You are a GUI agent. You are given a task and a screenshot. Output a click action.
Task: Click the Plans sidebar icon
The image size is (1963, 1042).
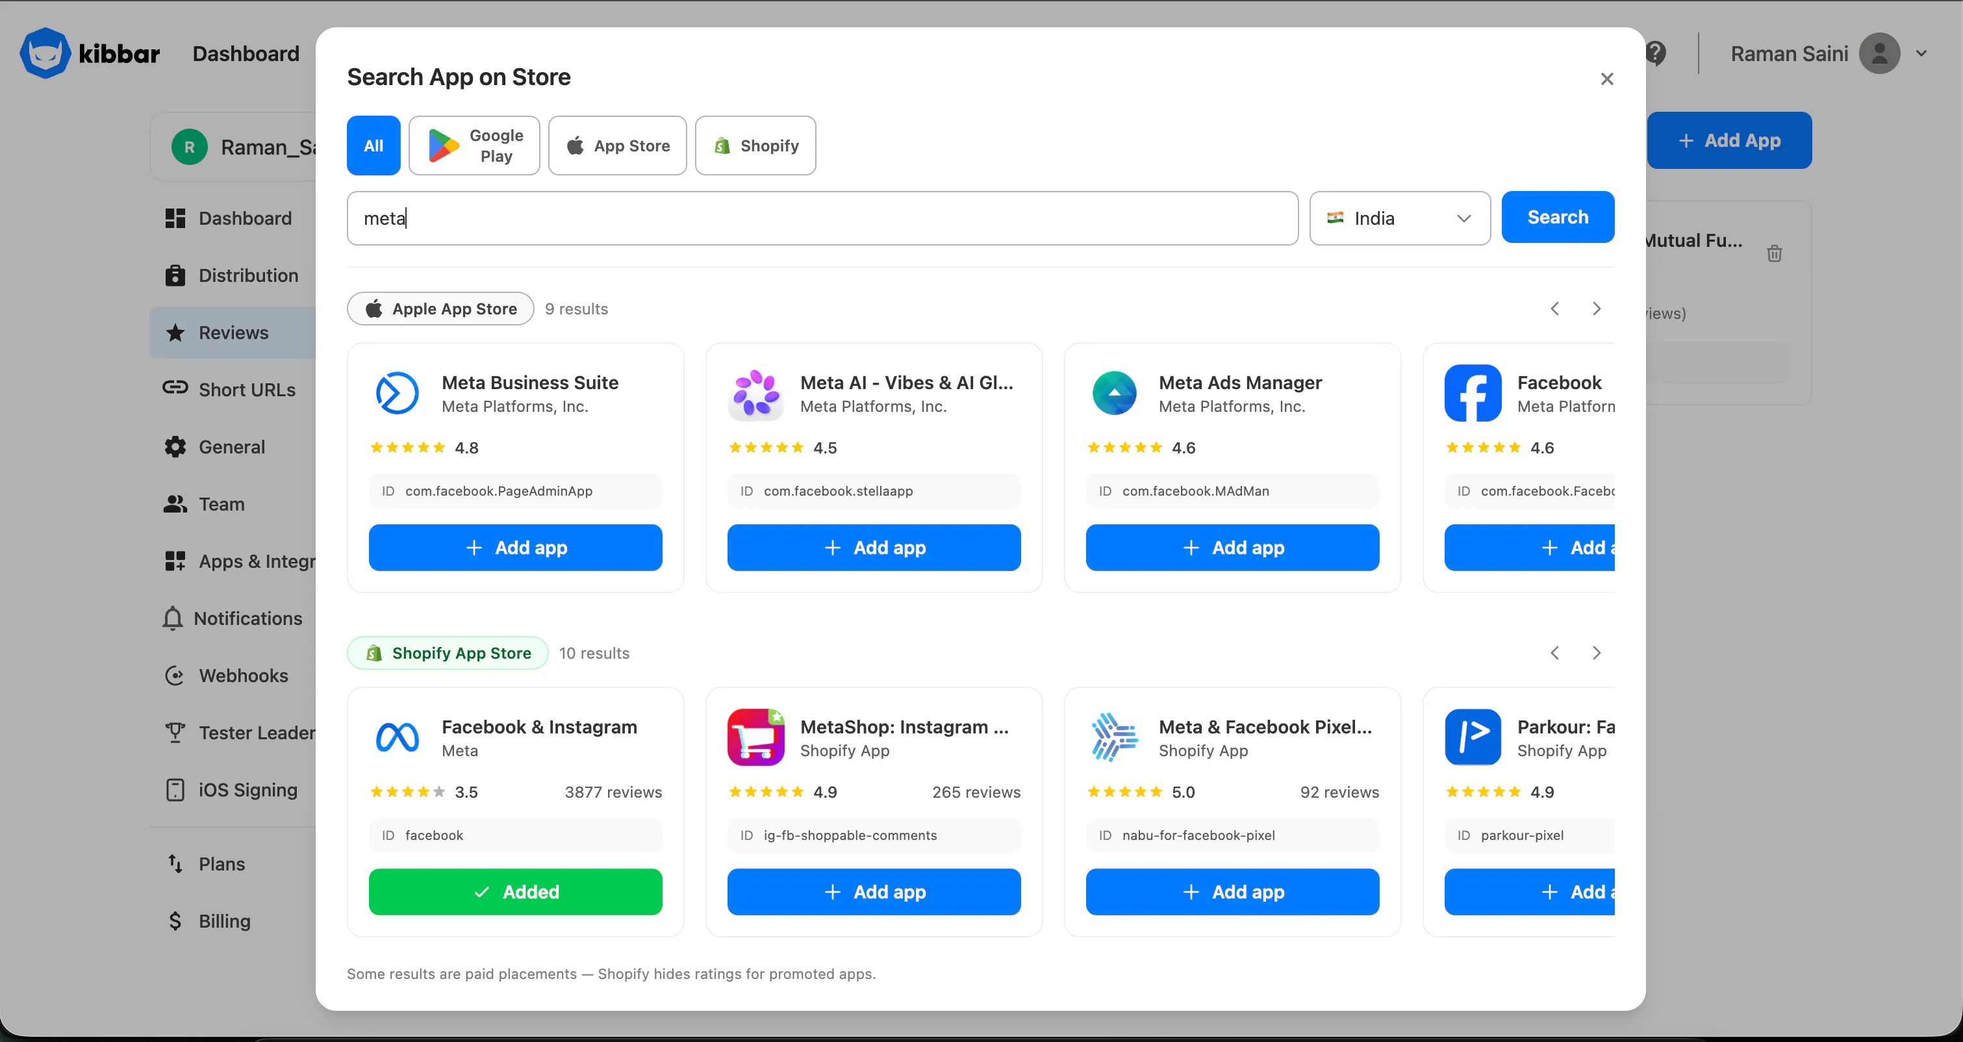tap(175, 863)
